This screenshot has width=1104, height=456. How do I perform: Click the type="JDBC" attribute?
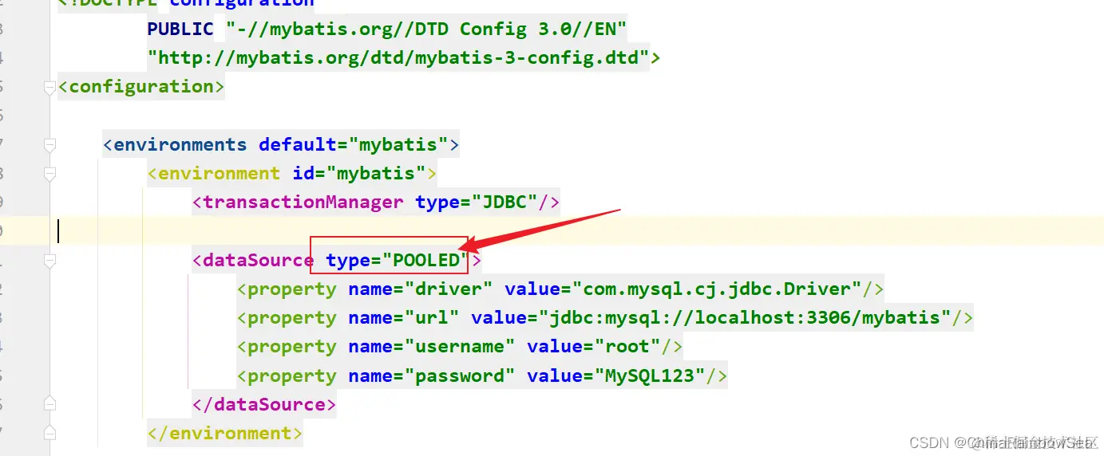pos(477,202)
